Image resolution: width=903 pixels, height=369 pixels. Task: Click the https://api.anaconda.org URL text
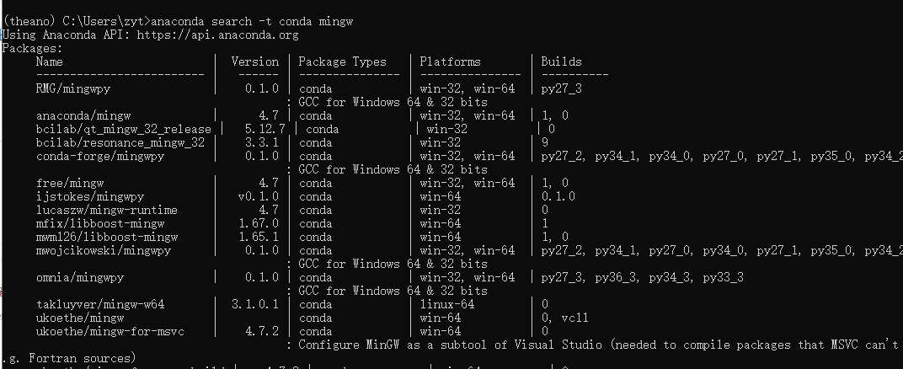[x=217, y=35]
